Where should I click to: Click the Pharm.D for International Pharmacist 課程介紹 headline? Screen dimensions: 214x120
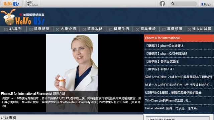point(33,94)
